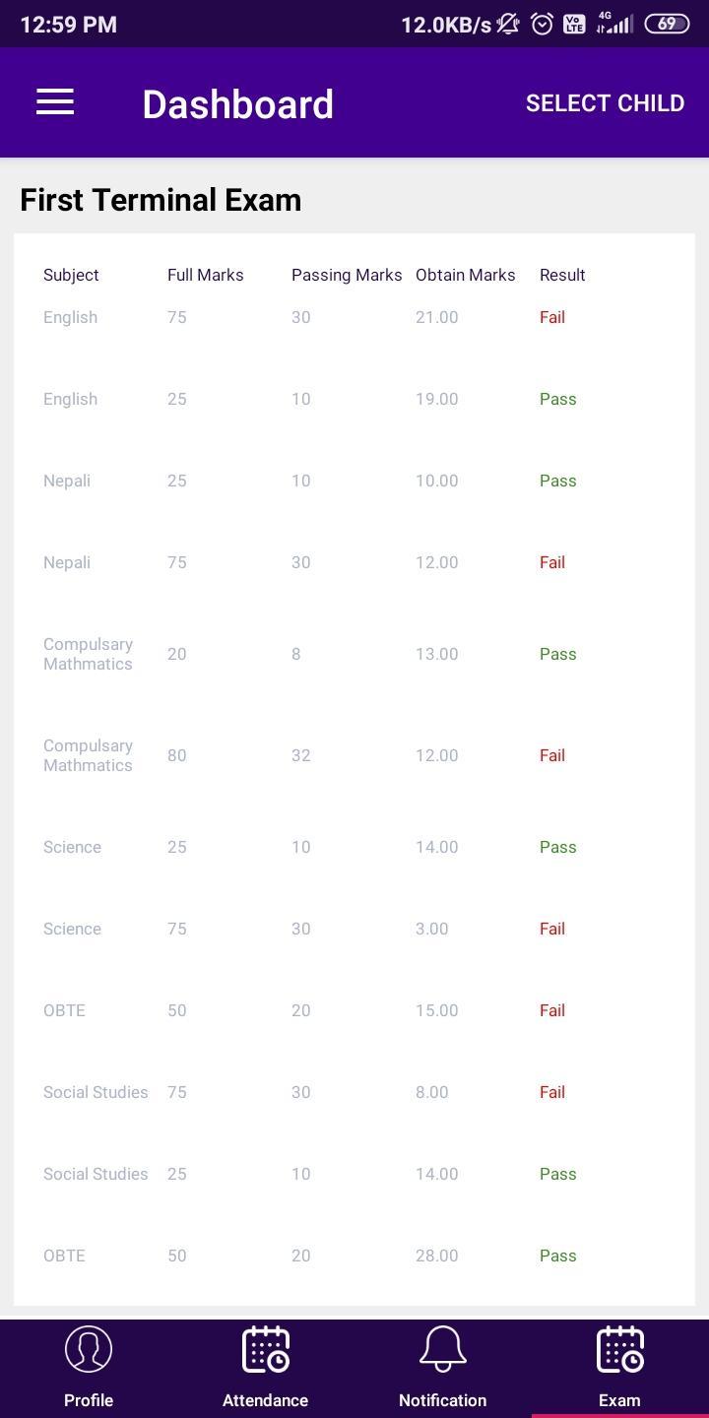709x1418 pixels.
Task: Tap the Dashboard title
Action: (x=238, y=104)
